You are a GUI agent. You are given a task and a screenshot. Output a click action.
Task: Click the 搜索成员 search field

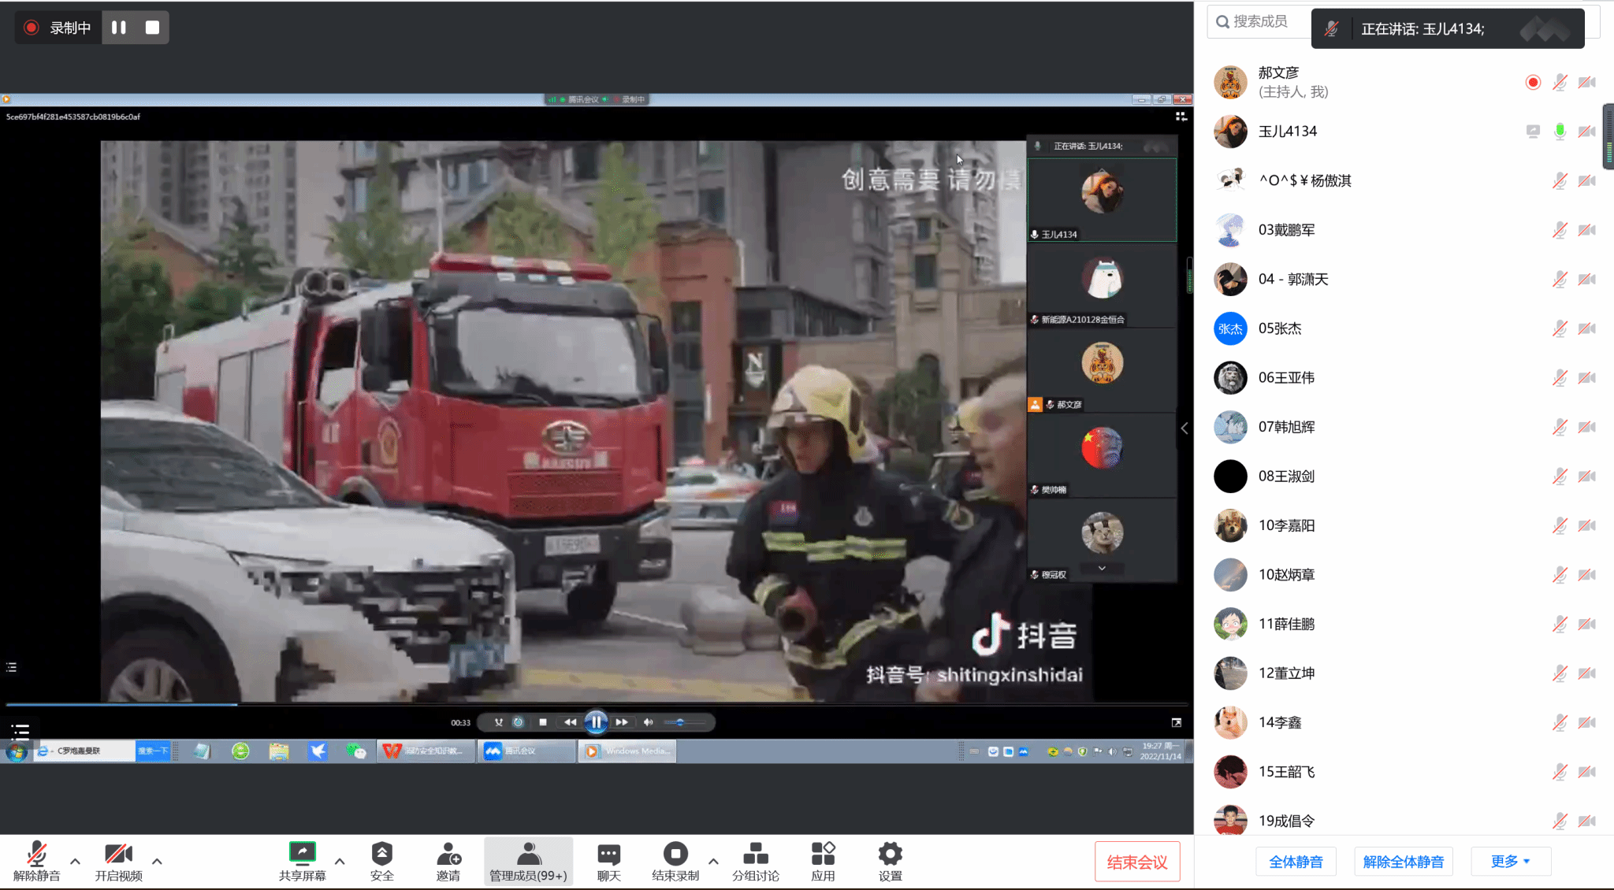(1261, 21)
